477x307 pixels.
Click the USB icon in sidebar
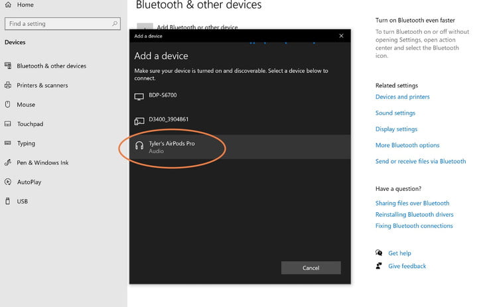pyautogui.click(x=8, y=201)
